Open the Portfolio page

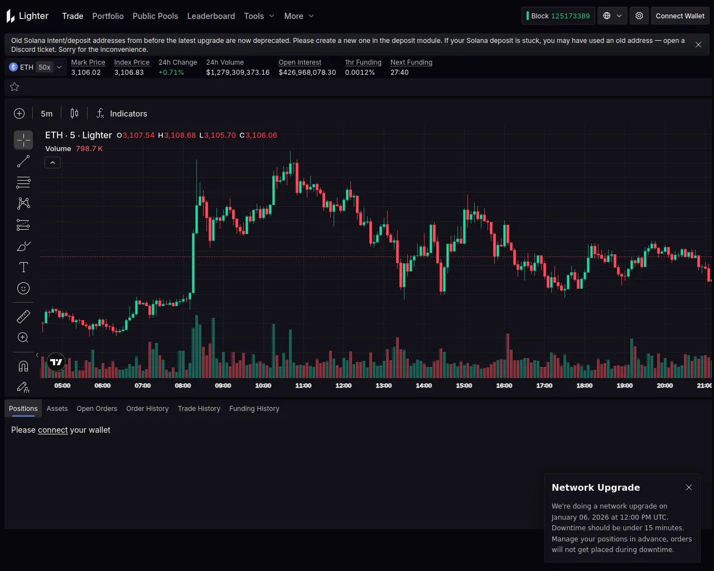108,16
